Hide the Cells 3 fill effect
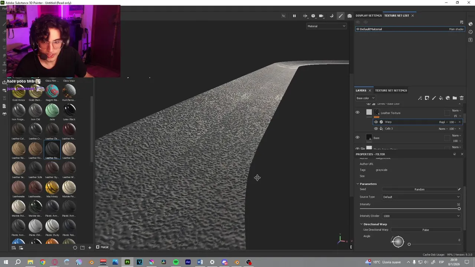The image size is (475, 267). pyautogui.click(x=376, y=129)
